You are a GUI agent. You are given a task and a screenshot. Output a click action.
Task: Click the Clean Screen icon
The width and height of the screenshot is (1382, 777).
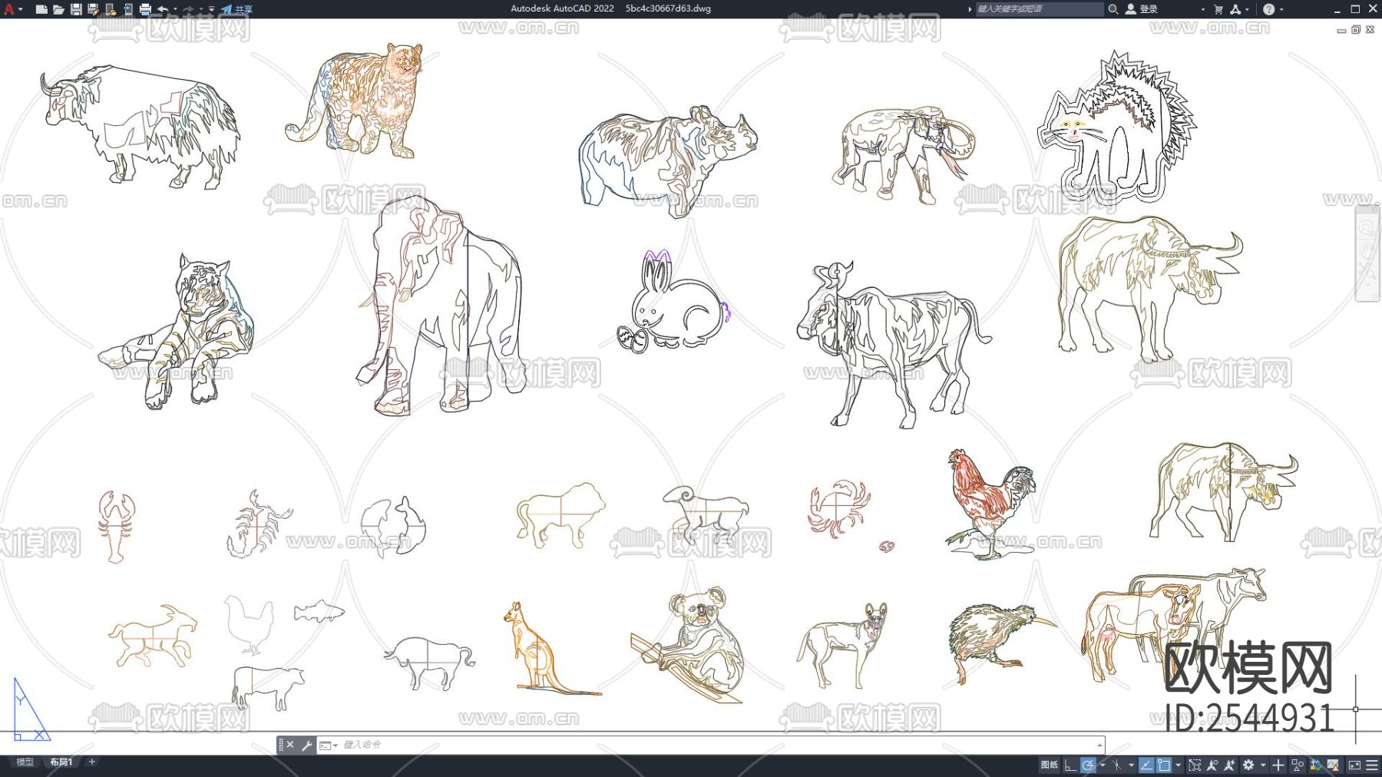pyautogui.click(x=1354, y=765)
